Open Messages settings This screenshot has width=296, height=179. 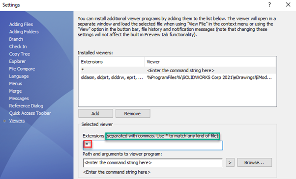click(x=19, y=99)
